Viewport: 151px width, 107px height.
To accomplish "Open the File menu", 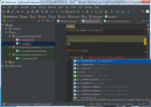I will point(4,7).
